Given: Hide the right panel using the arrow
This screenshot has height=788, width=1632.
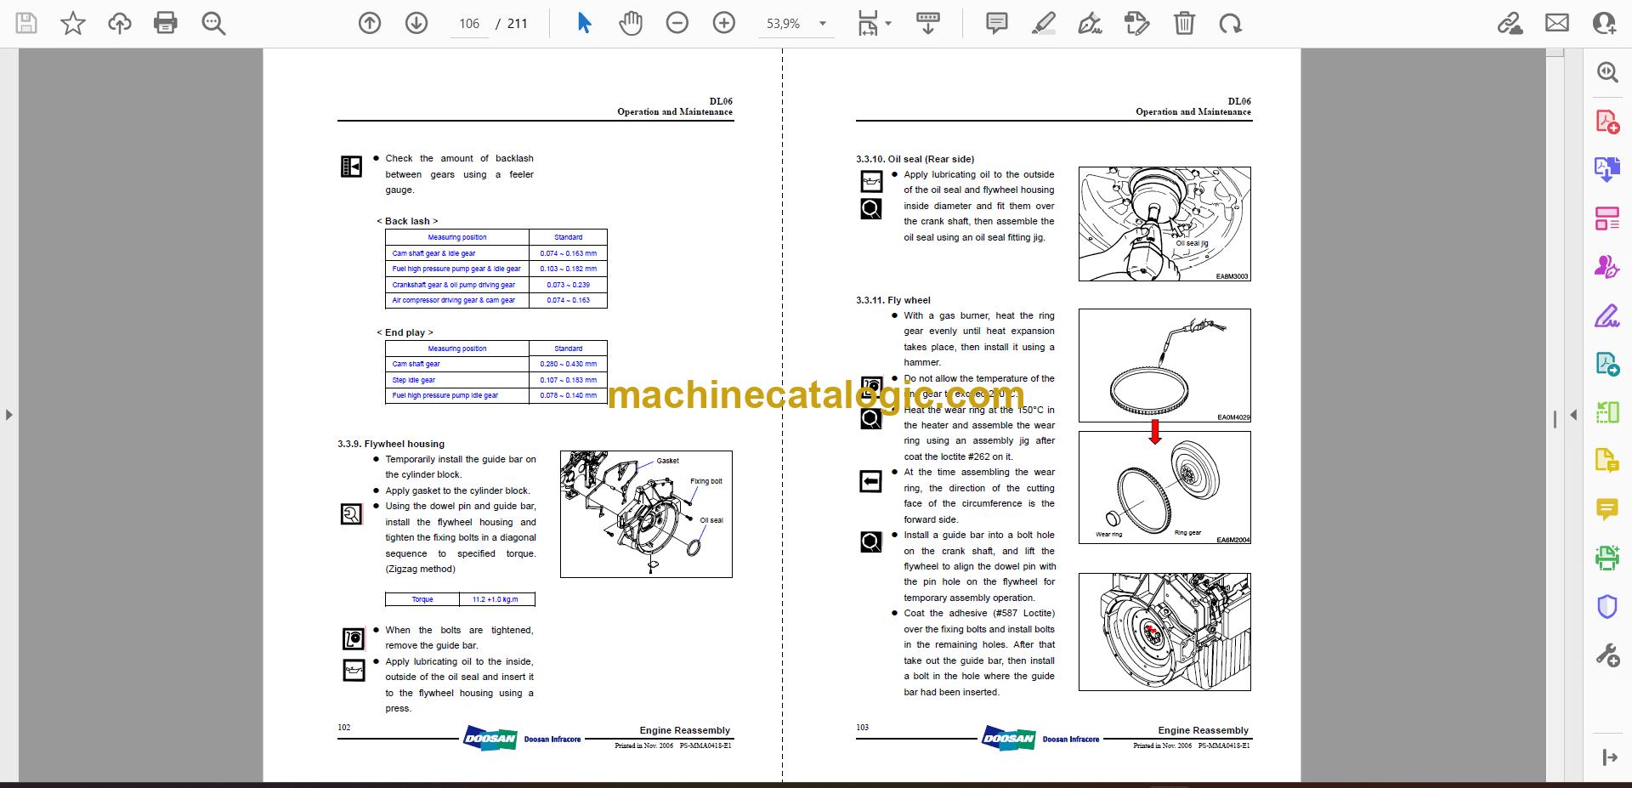Looking at the screenshot, I should click(1573, 415).
